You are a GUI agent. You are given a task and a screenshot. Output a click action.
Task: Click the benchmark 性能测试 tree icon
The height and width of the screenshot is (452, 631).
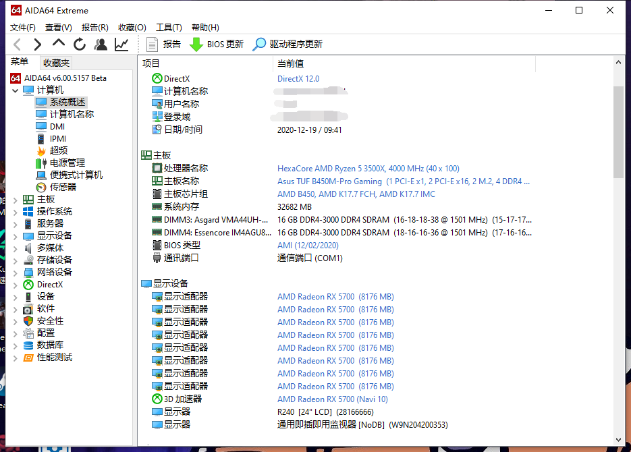(28, 358)
